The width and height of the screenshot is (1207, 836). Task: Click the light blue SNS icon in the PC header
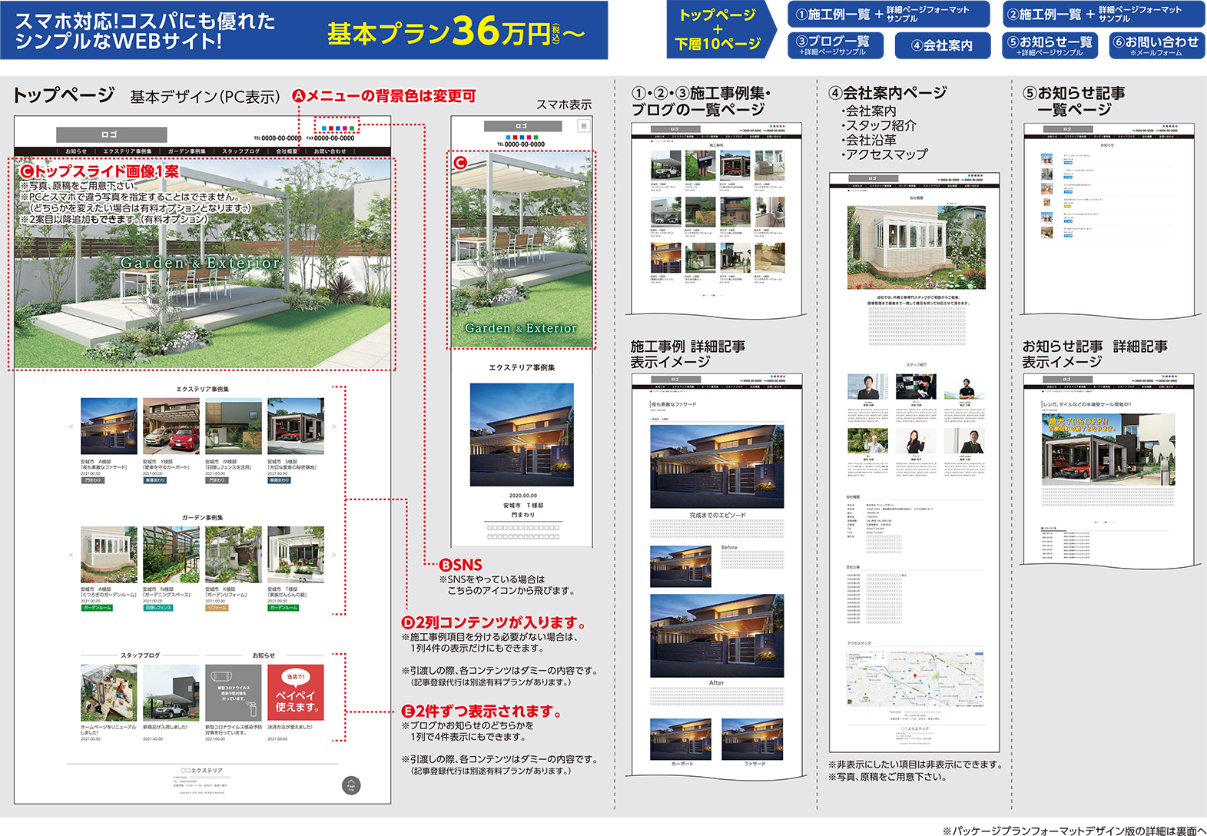325,128
